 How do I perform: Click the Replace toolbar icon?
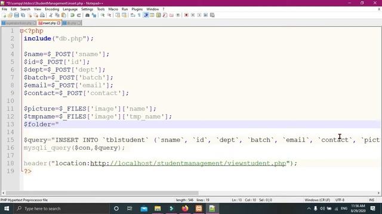click(x=94, y=15)
